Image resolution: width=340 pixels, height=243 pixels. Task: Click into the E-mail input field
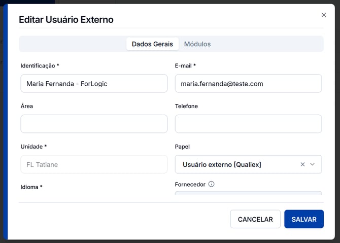[248, 84]
